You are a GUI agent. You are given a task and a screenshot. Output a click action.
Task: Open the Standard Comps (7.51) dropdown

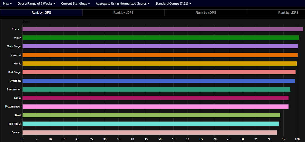[173, 4]
